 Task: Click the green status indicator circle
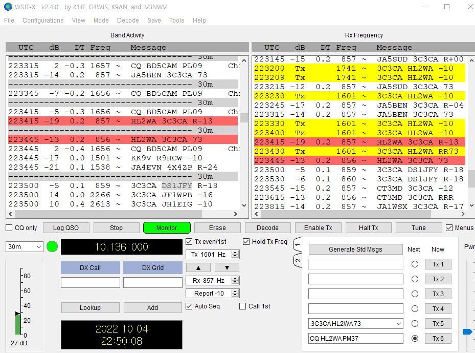[52, 246]
